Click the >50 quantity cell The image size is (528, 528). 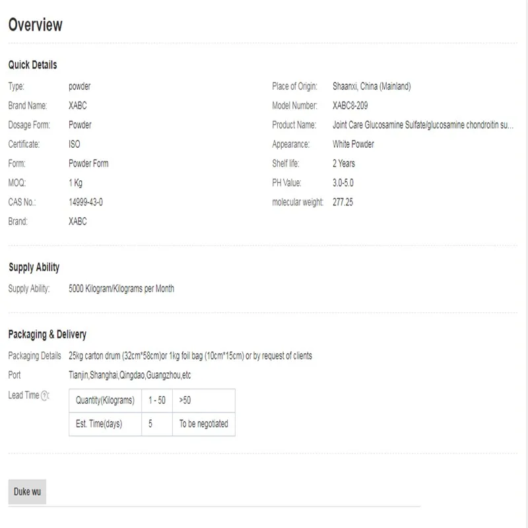204,401
